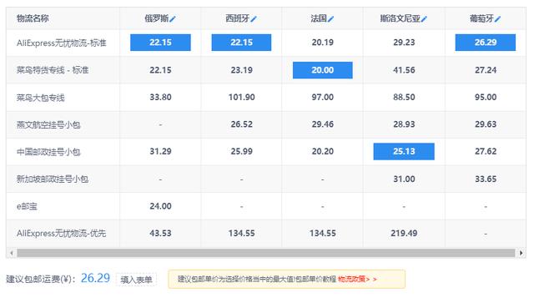Click the 菜鸟特货专线 - 标准 row label
Screen dimensions: 534x303
pyautogui.click(x=53, y=70)
